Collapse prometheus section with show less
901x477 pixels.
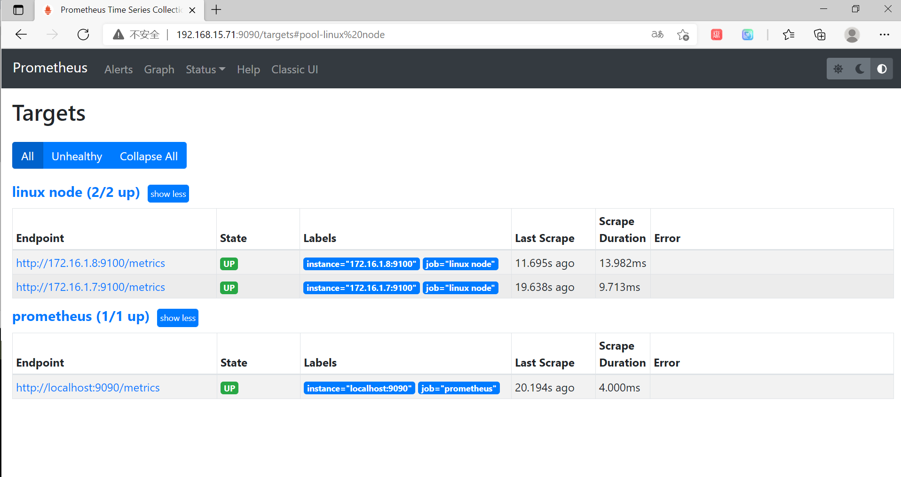pos(178,318)
